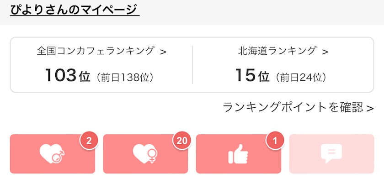Click the ぴよりさんのマイページ heading
This screenshot has height=189, width=384.
(x=75, y=9)
